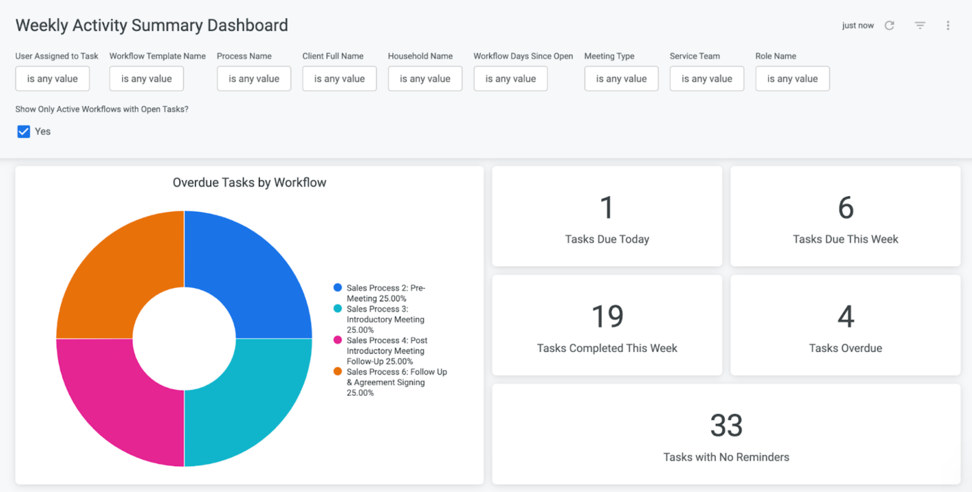
Task: Open Meeting Type filter value
Action: pos(621,79)
